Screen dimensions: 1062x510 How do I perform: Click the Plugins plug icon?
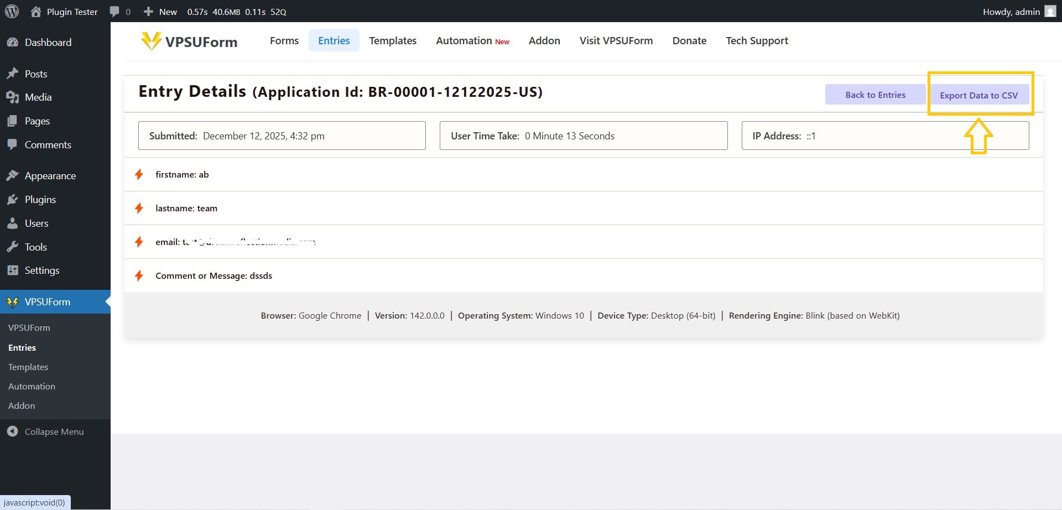pos(12,199)
